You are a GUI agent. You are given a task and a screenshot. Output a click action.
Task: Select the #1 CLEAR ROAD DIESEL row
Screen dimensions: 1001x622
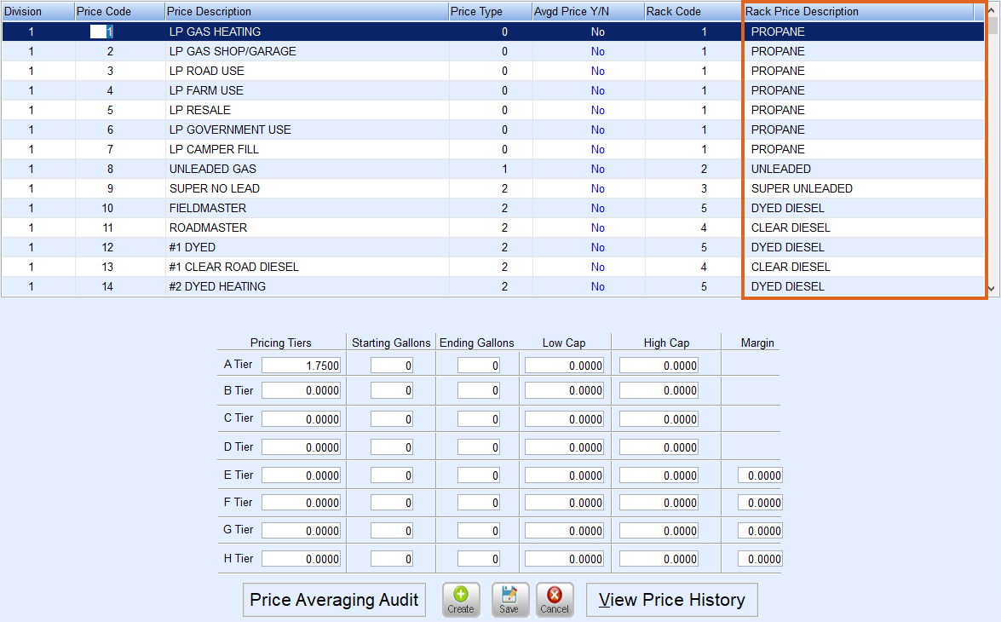493,267
